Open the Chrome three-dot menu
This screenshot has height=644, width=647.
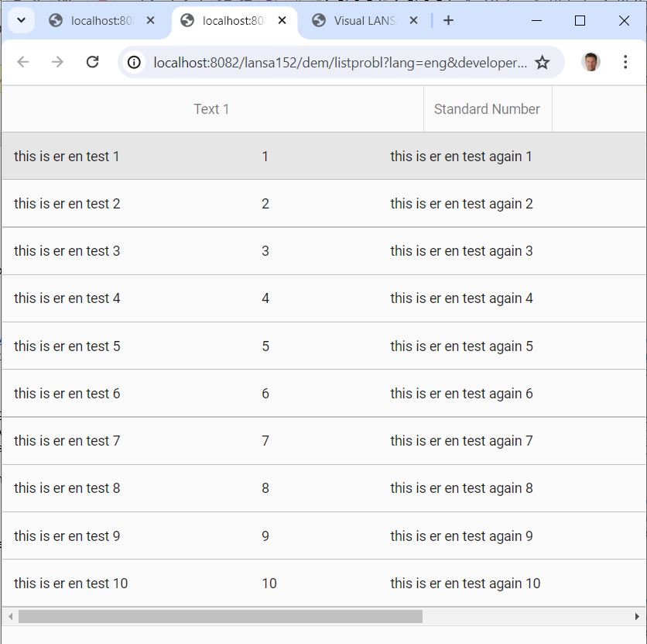pos(625,62)
